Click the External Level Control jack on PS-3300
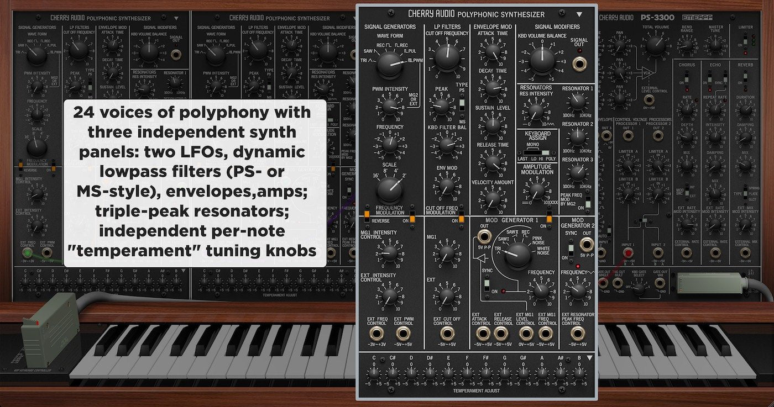774x407 pixels. (x=649, y=99)
